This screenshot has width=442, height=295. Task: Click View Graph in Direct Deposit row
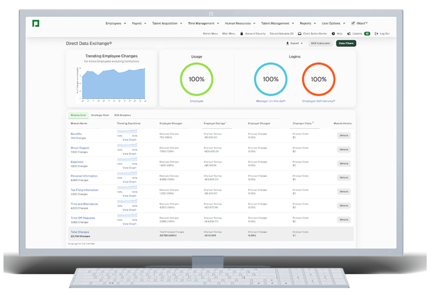[129, 154]
